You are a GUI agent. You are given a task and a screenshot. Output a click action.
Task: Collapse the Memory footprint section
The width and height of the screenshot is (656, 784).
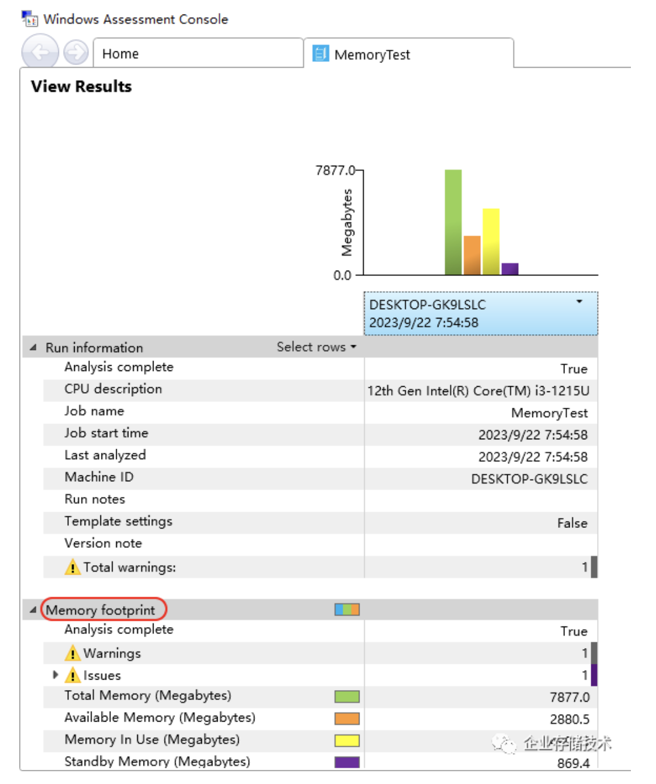(x=33, y=610)
